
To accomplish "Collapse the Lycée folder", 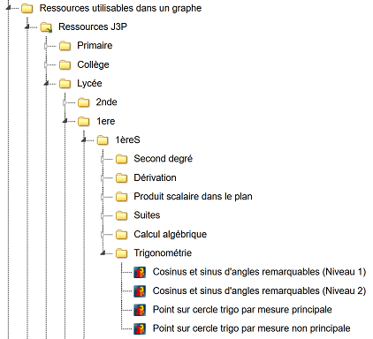I will 46,84.
